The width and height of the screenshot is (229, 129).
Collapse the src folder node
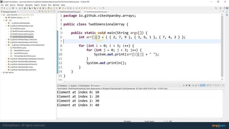tap(4, 20)
